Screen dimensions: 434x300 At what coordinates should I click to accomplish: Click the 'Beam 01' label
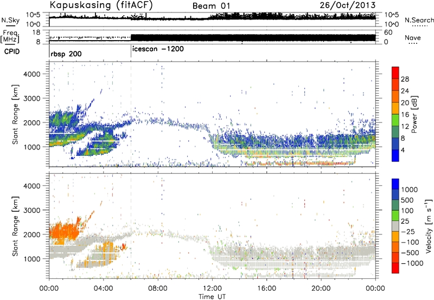211,6
